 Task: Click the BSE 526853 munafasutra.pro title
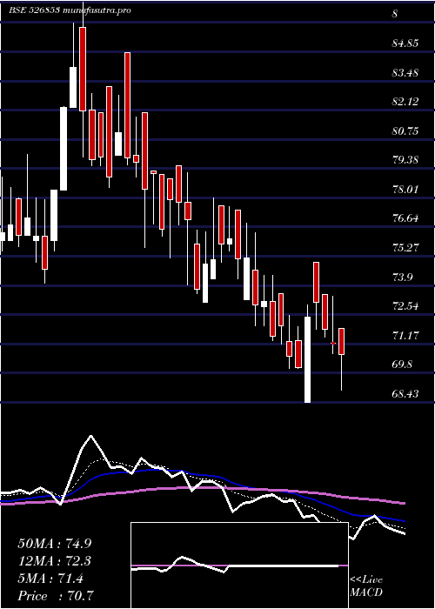tap(70, 10)
